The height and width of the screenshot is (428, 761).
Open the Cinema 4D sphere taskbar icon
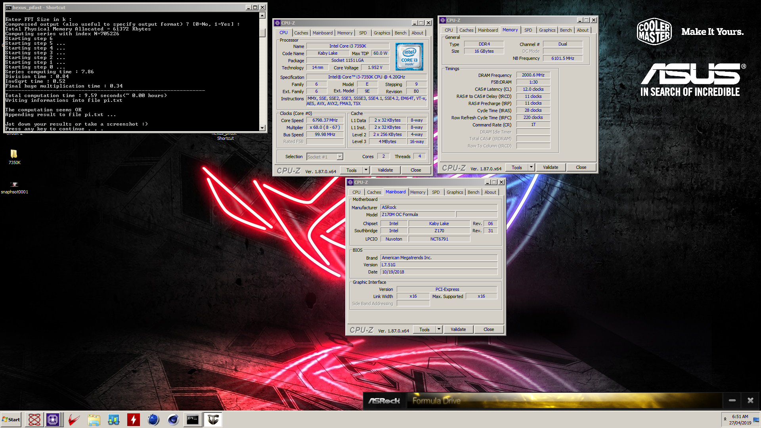[173, 420]
